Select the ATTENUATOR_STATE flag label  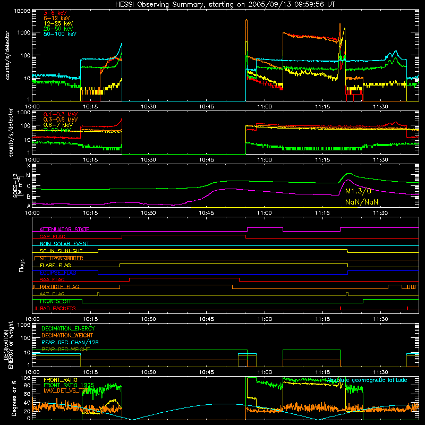click(64, 229)
